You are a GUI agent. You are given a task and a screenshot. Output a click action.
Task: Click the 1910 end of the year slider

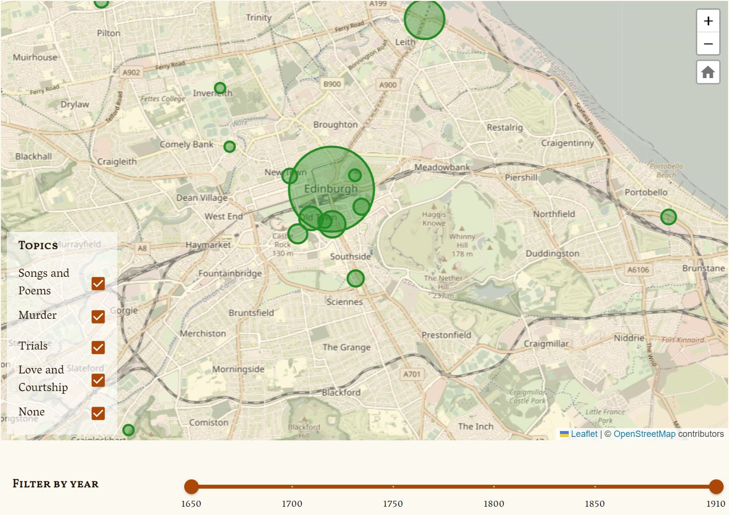[716, 486]
